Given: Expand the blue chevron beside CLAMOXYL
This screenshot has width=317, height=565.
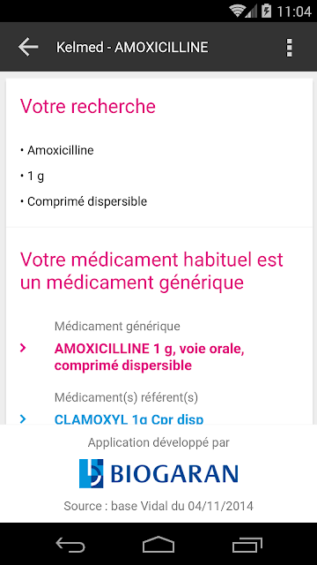Looking at the screenshot, I should [x=23, y=418].
